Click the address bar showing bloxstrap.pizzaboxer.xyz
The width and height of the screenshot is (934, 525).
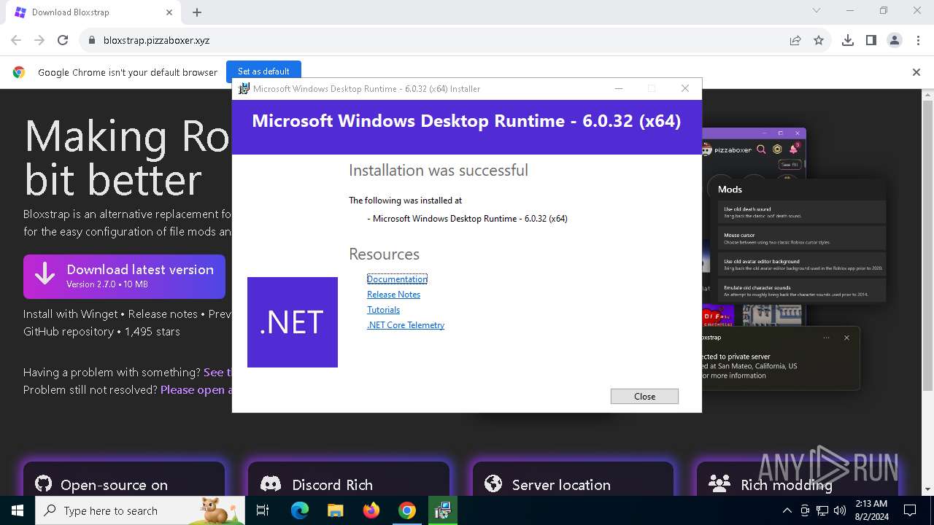tap(438, 40)
